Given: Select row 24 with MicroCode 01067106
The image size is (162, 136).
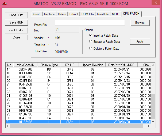Looking at the screenshot, I should pos(78,95).
